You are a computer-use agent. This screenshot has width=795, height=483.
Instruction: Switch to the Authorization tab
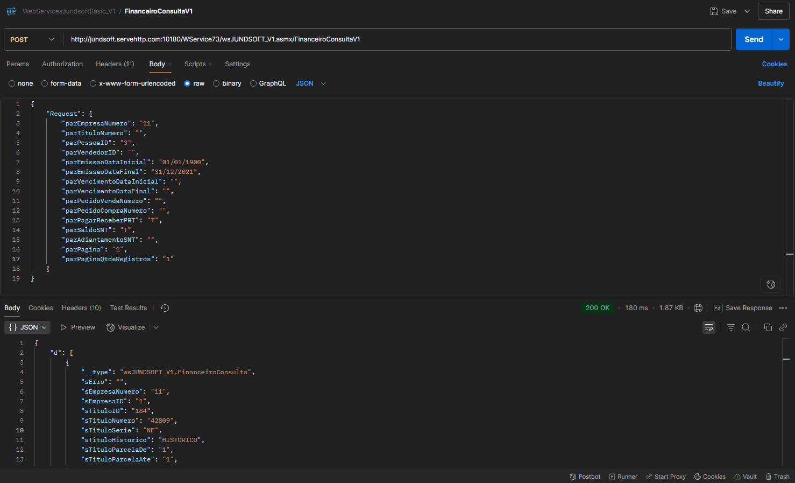[x=62, y=64]
